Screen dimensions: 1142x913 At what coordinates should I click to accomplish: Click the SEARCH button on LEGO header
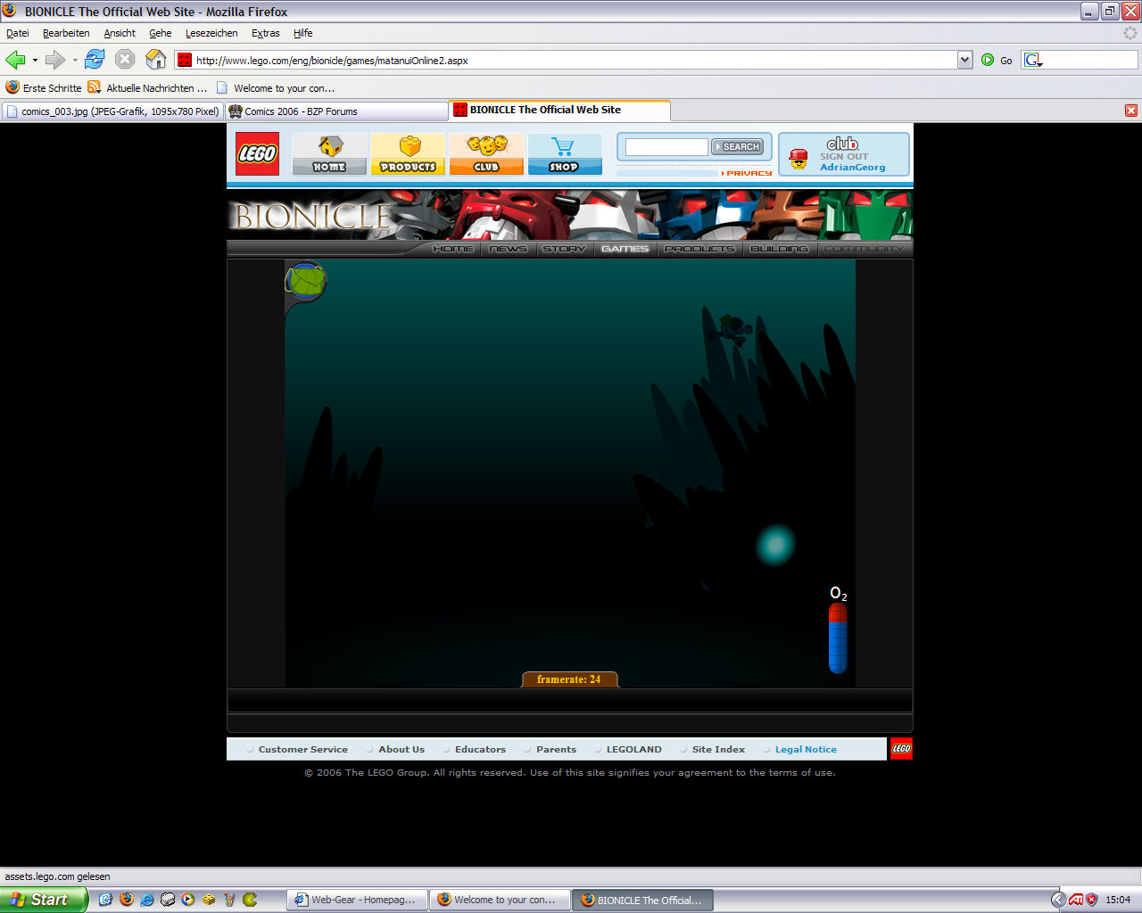point(737,146)
